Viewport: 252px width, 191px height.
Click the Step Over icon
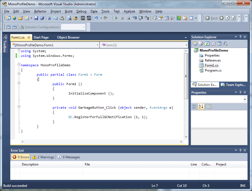[141, 18]
